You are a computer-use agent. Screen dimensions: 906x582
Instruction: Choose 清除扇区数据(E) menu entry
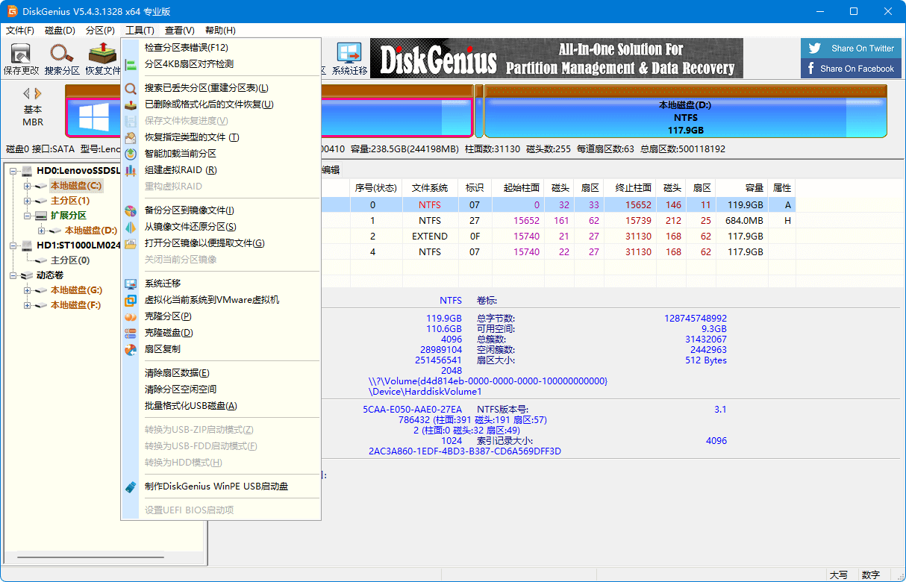[221, 373]
